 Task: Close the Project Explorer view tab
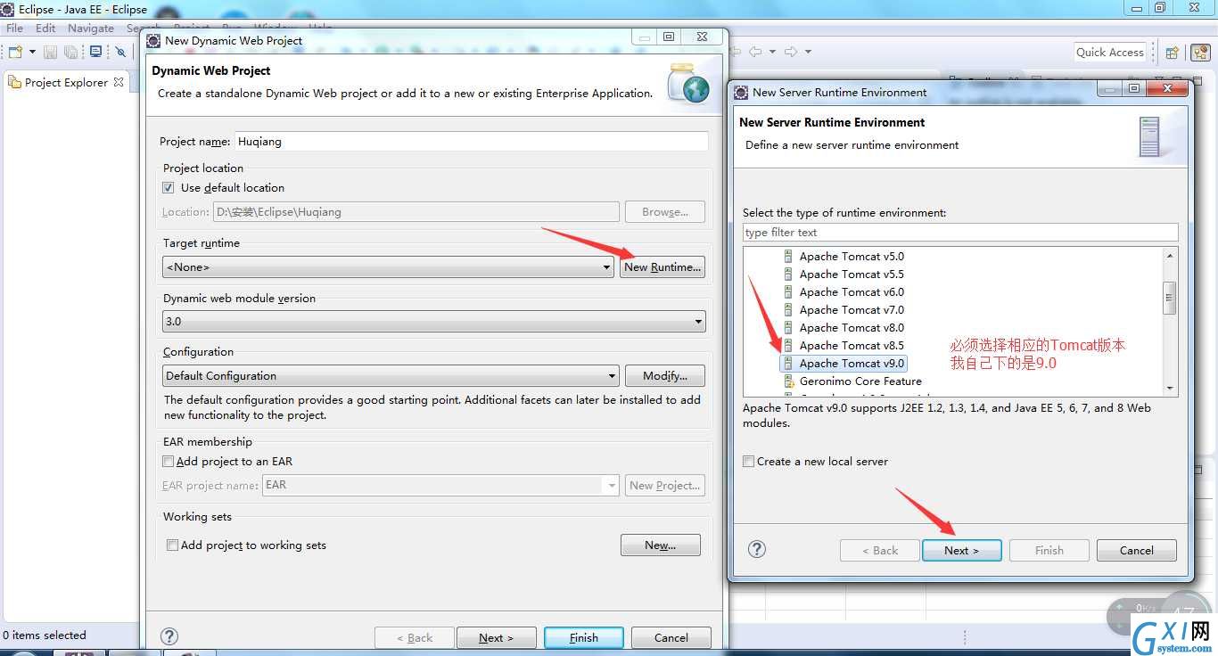(x=119, y=82)
